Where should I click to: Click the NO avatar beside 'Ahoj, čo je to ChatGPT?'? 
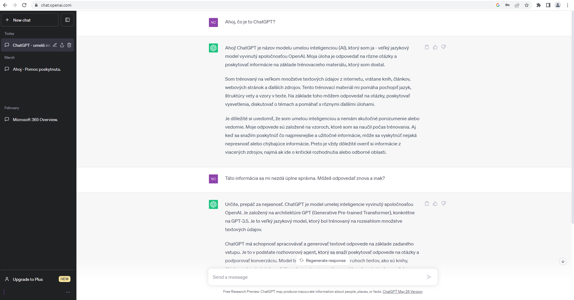click(213, 22)
